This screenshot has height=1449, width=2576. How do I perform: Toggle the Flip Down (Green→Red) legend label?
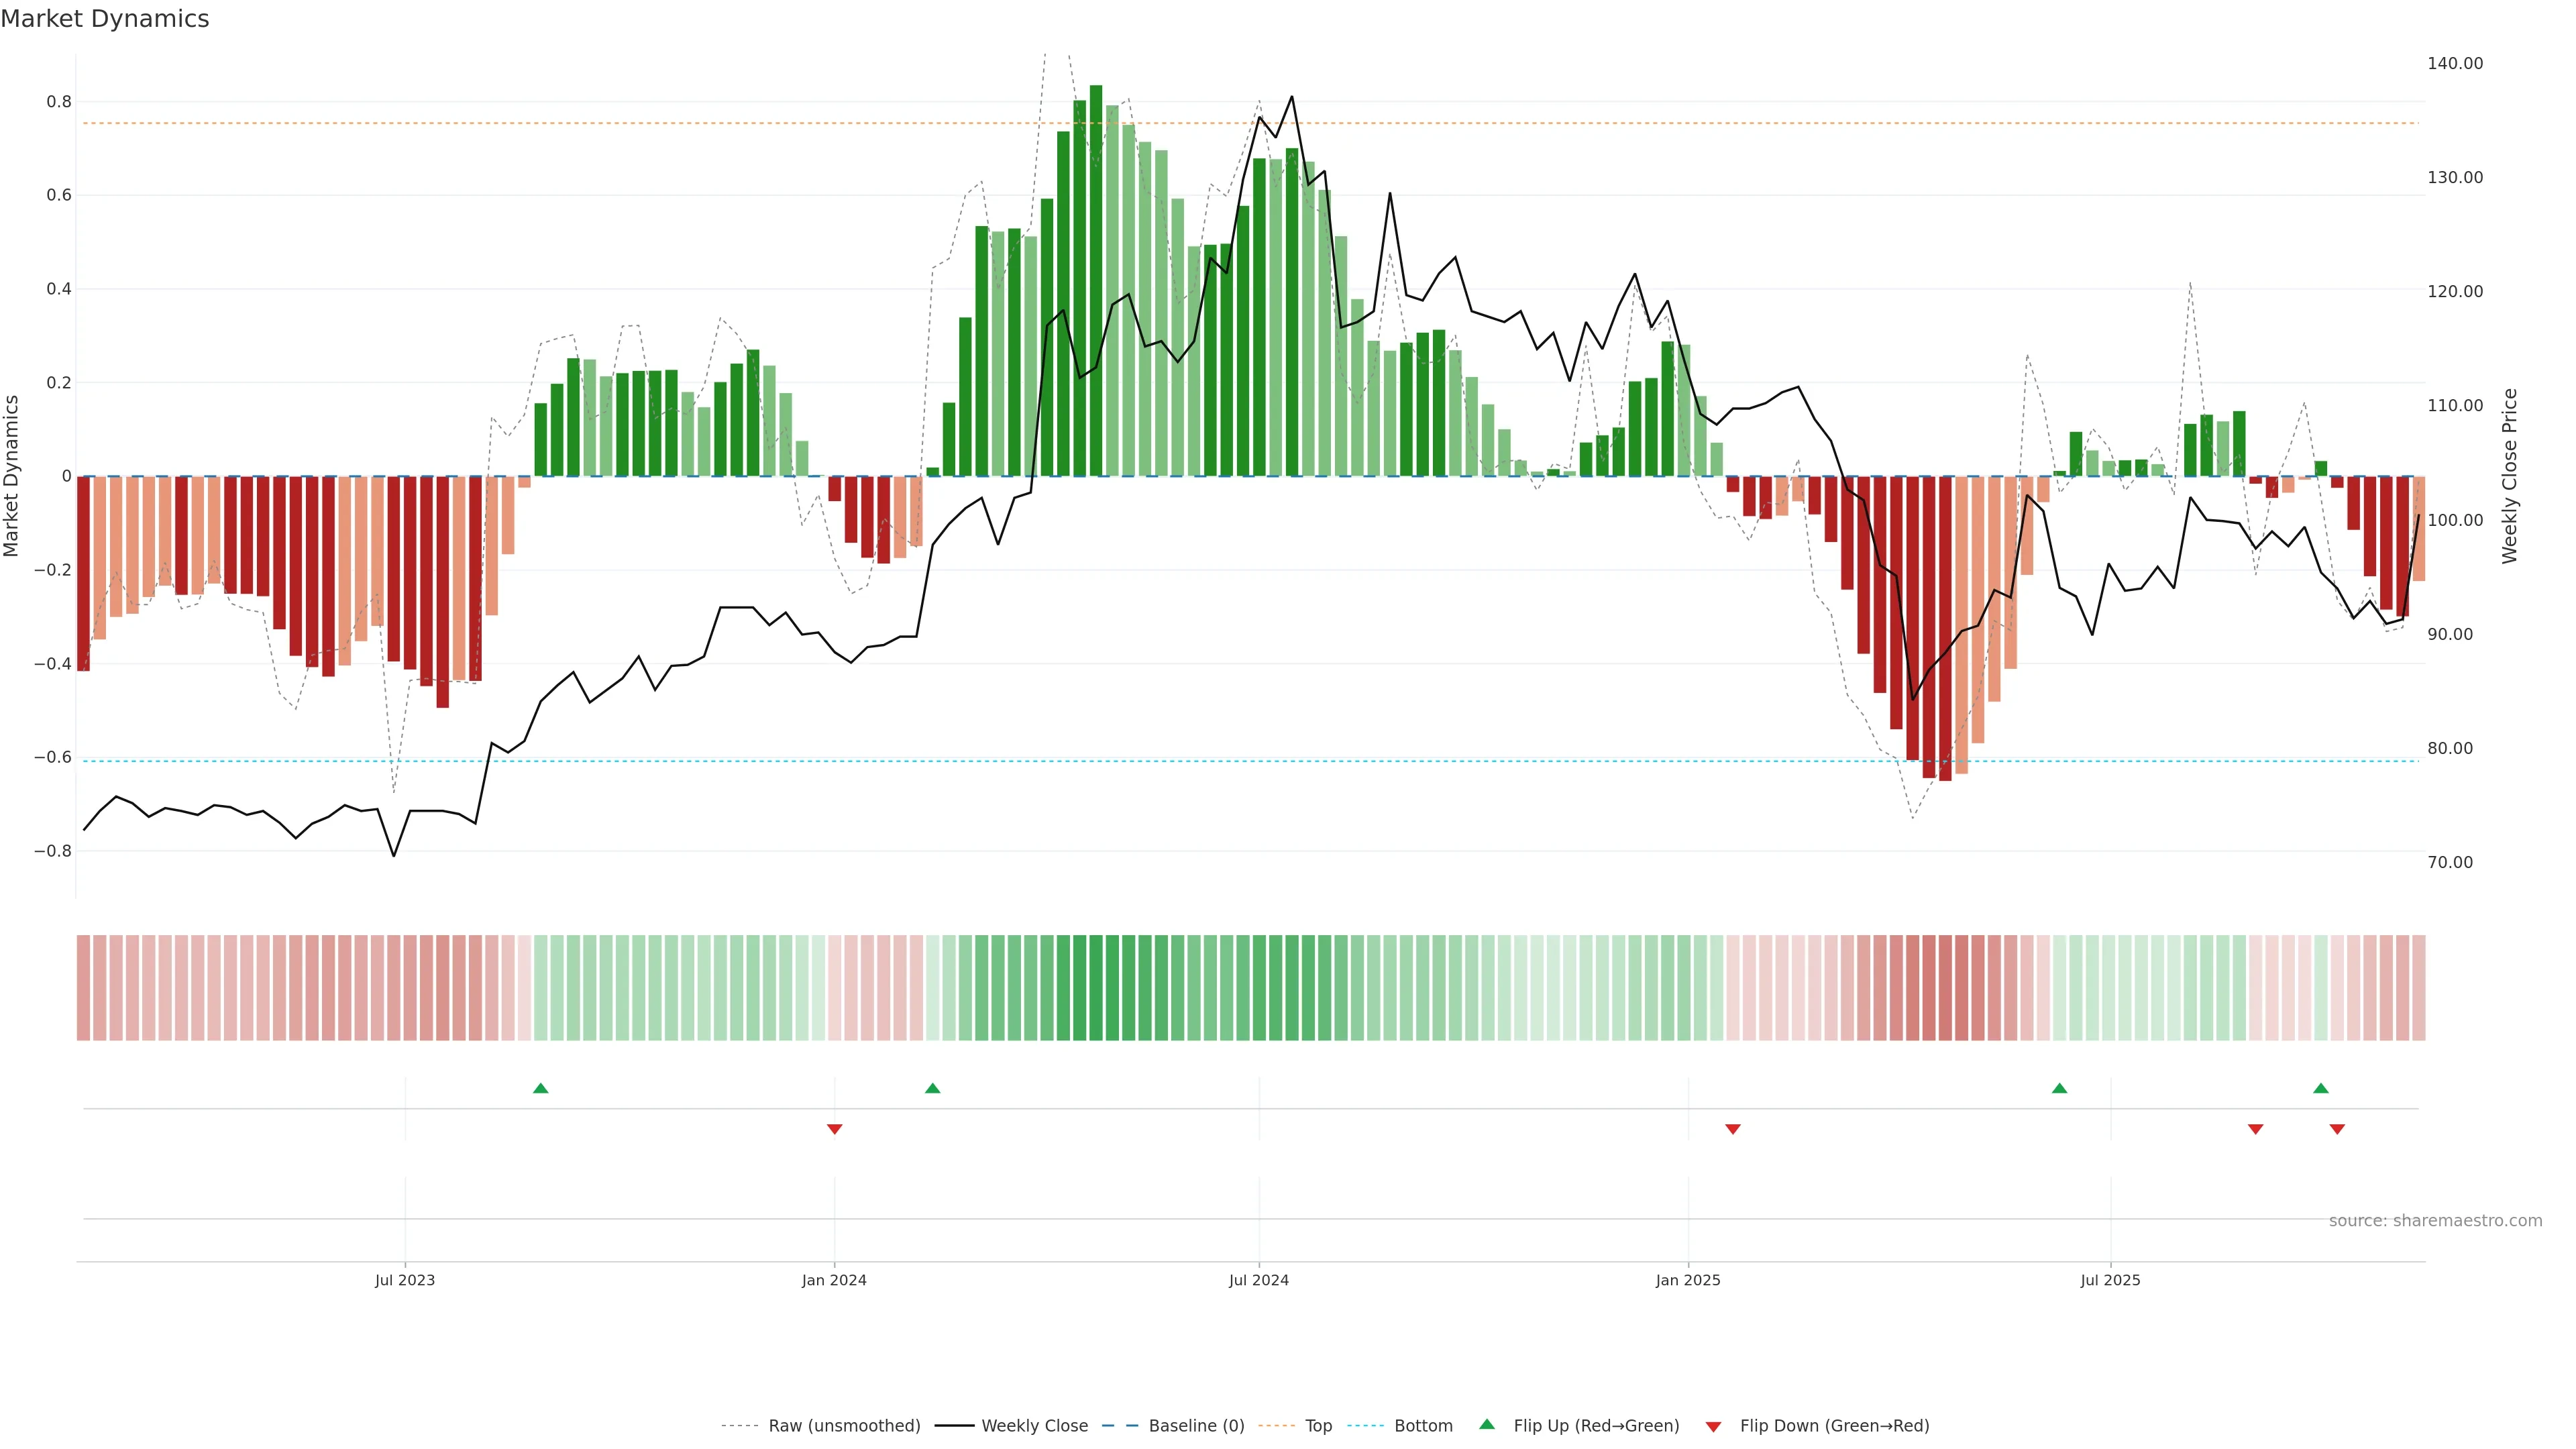1834,1426
